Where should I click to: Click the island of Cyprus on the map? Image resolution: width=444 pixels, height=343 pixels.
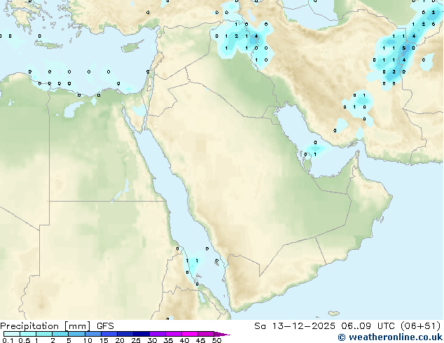(132, 48)
